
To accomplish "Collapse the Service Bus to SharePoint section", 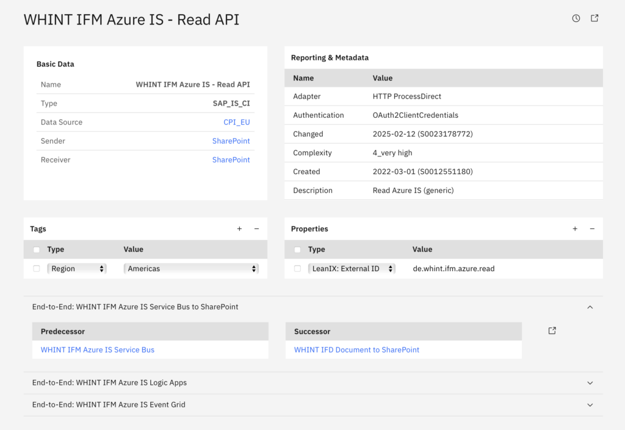I will click(x=590, y=307).
